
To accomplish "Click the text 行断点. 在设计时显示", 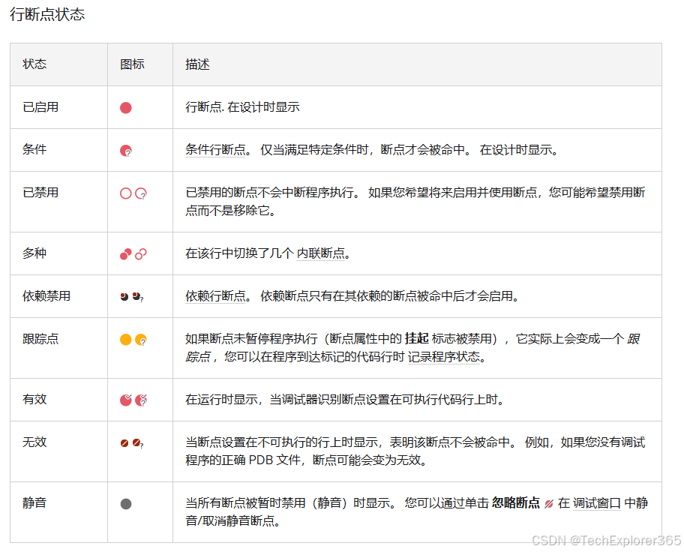I will click(x=242, y=107).
